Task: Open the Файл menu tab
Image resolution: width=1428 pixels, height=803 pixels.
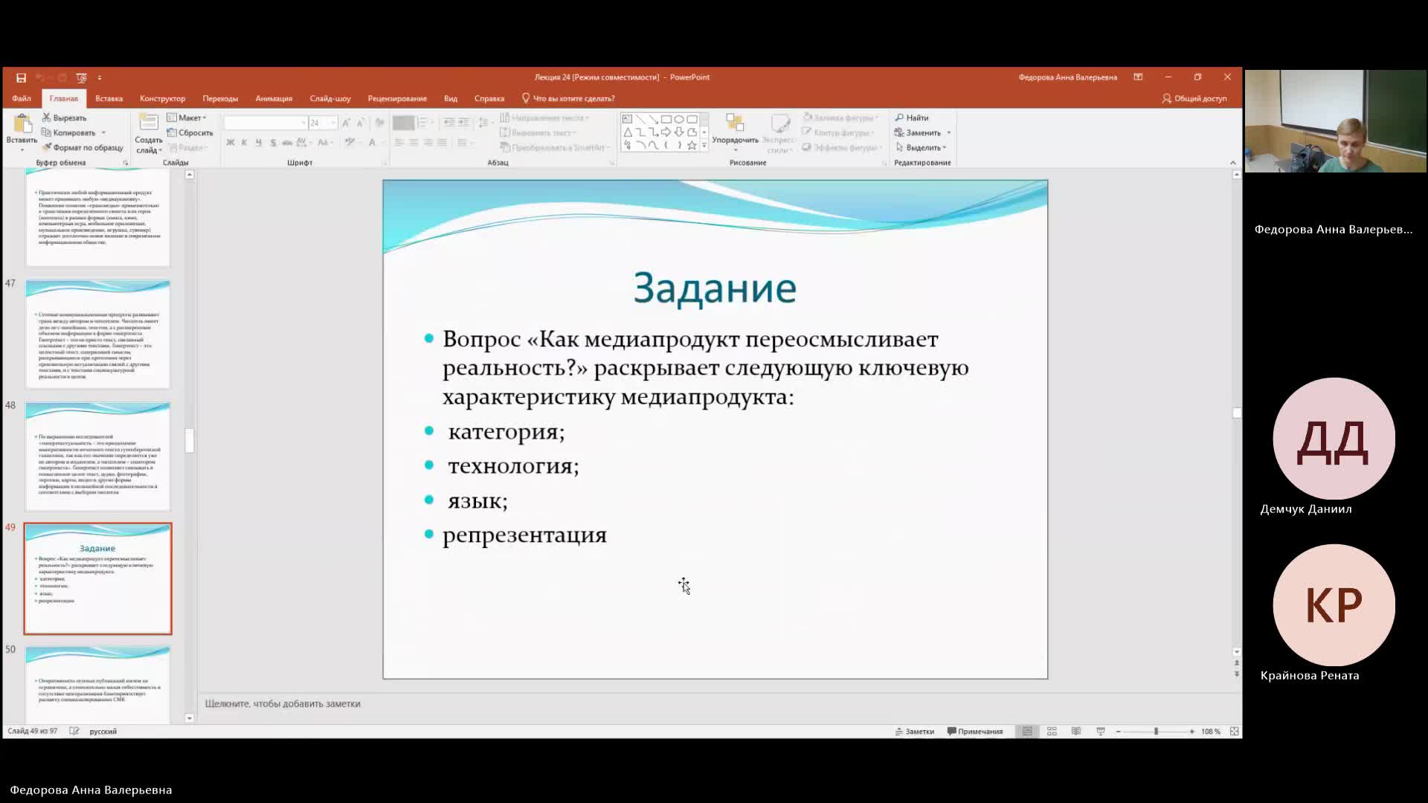Action: point(22,98)
